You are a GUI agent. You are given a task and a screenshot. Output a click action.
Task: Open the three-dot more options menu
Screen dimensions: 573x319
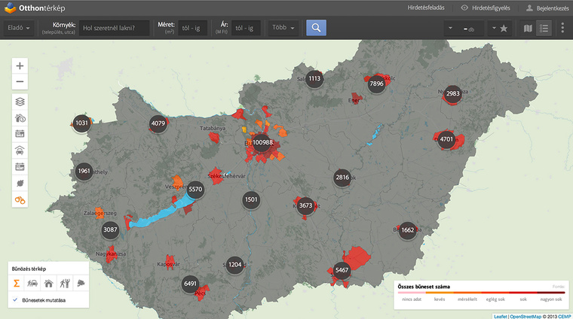pos(562,29)
